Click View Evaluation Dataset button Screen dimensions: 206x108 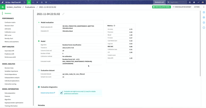182,7
